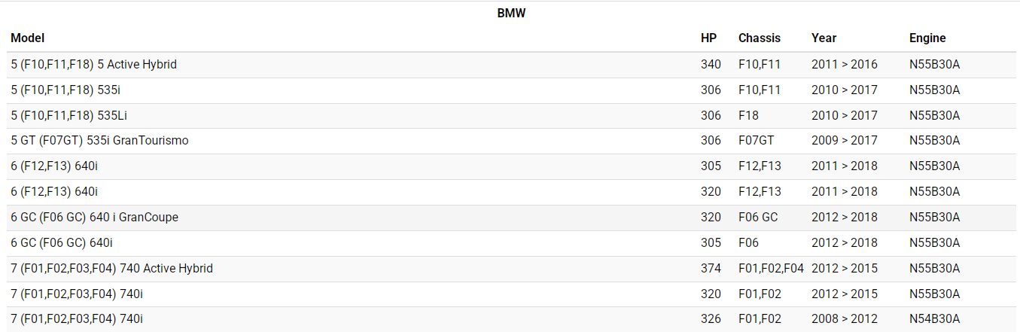1020x332 pixels.
Task: Select the F07GT chassis cell
Action: point(756,141)
